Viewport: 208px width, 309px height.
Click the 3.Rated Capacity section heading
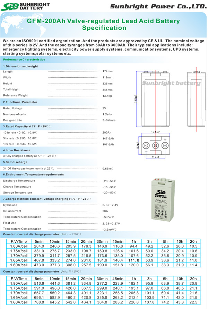coord(27,126)
